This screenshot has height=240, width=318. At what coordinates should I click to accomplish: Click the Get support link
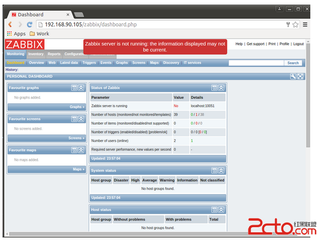(256, 44)
